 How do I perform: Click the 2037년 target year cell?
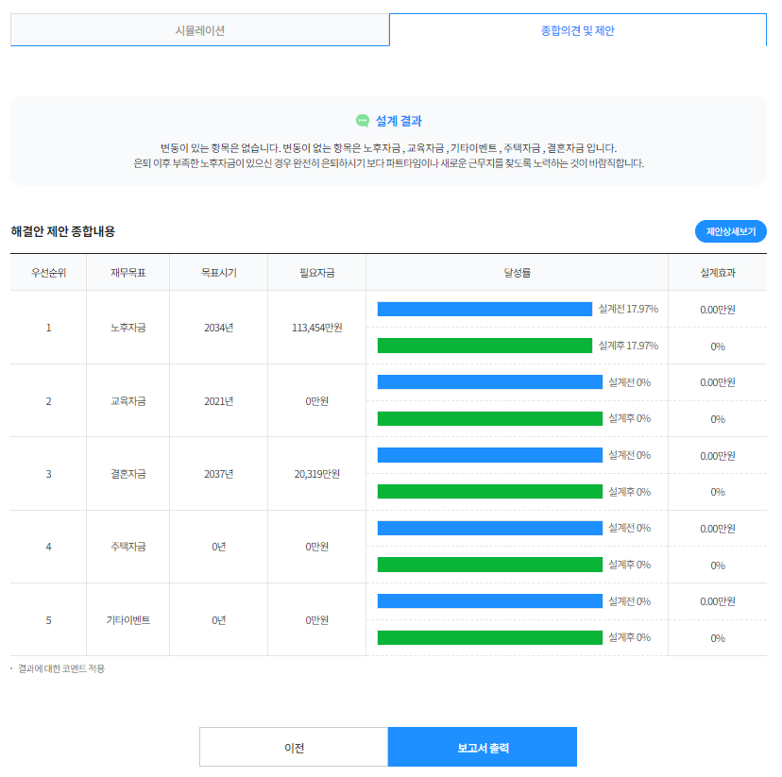(x=218, y=474)
